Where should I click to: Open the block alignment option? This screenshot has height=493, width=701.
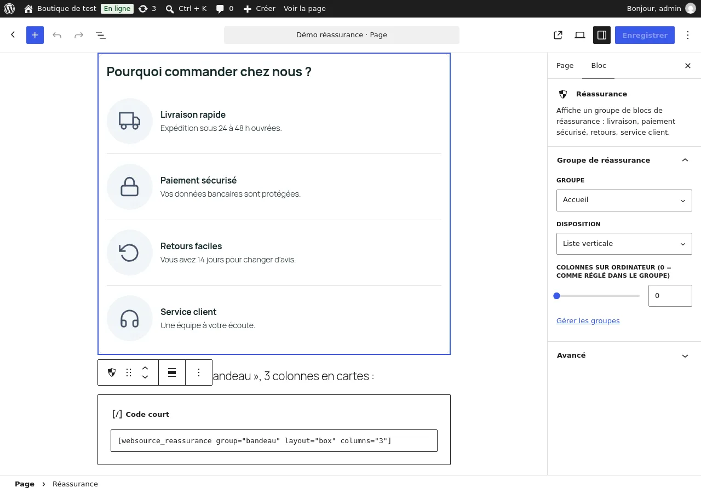[172, 372]
